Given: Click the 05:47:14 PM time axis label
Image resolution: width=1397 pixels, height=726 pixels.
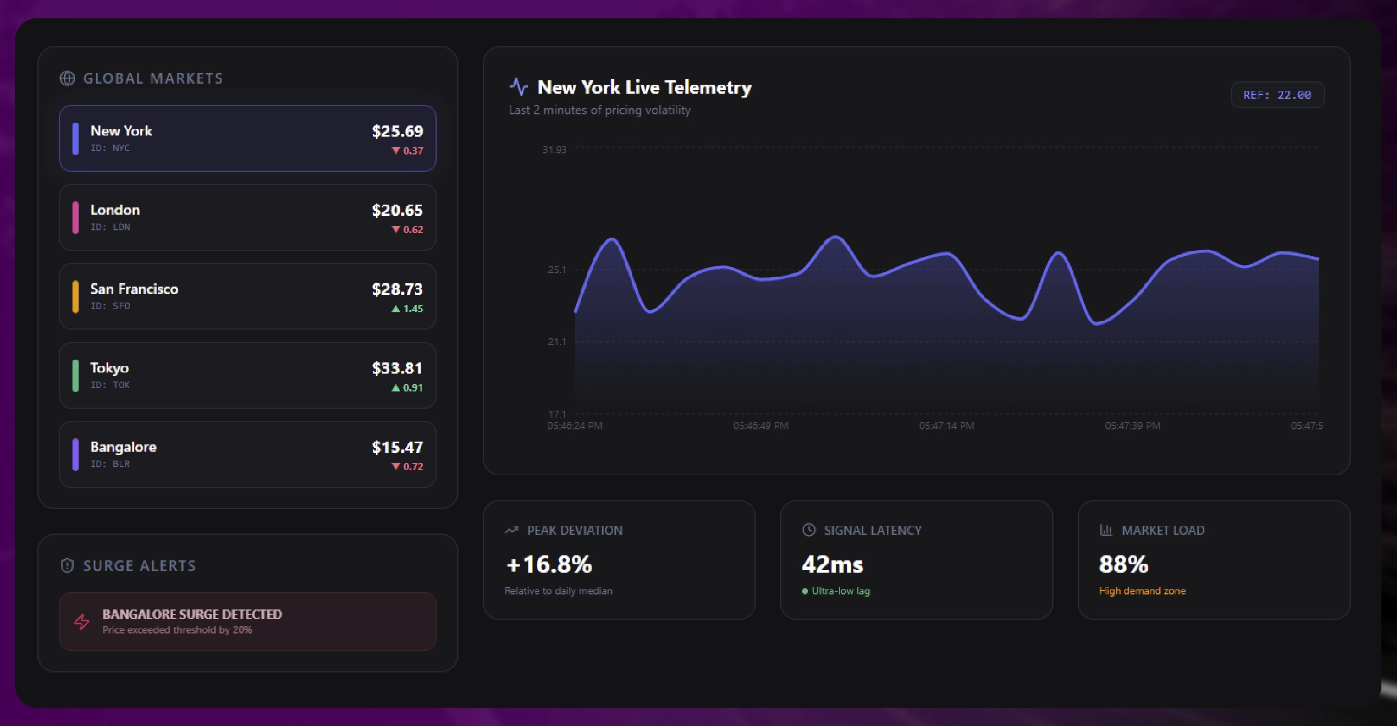Looking at the screenshot, I should click(946, 426).
